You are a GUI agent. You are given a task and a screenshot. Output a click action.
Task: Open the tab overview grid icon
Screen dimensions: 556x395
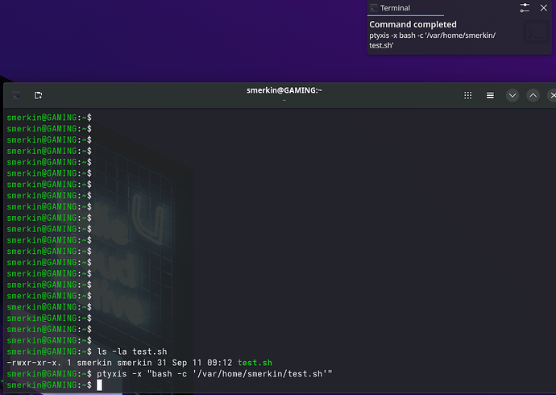coord(468,95)
